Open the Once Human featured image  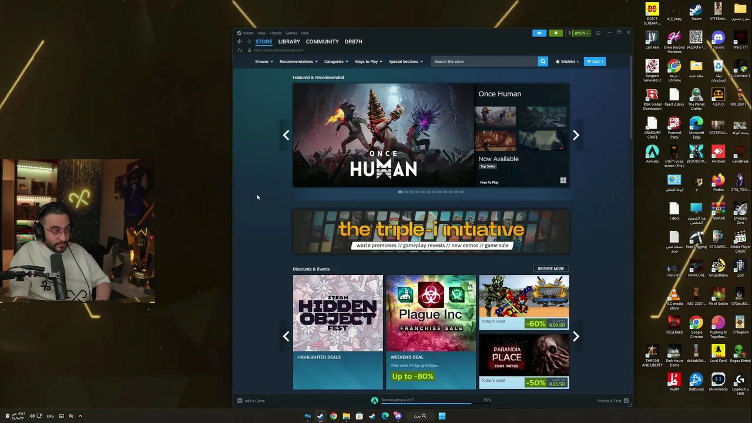tap(384, 135)
